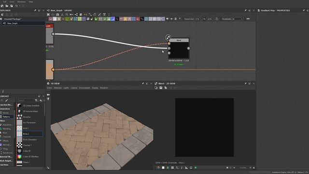
Task: Click the pin icon of Graph panel
Action: pos(245,10)
